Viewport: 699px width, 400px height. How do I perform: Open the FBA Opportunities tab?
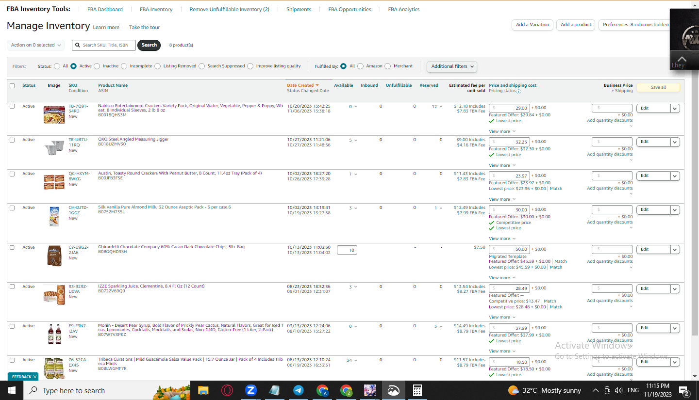pos(349,9)
